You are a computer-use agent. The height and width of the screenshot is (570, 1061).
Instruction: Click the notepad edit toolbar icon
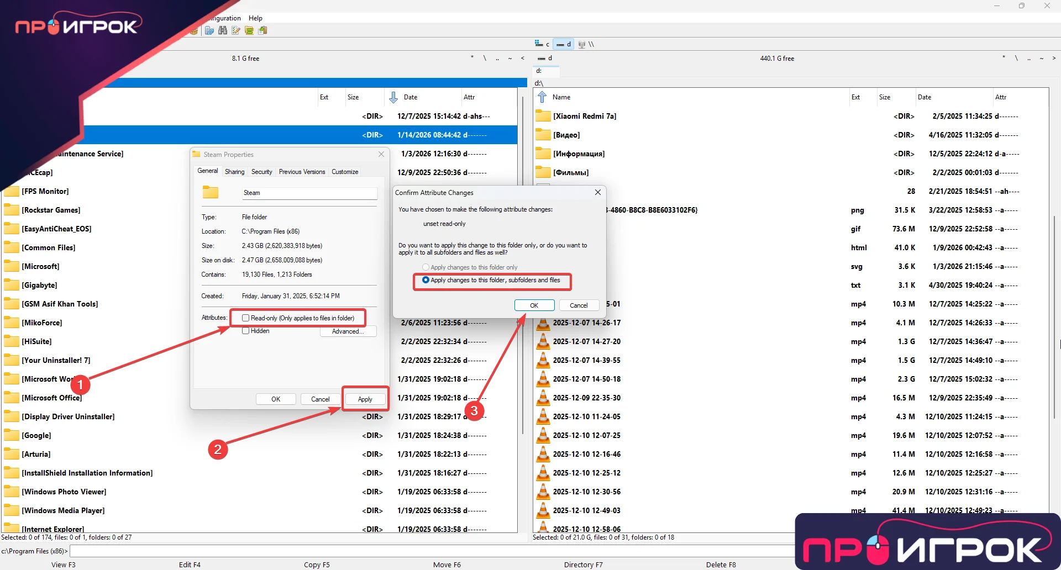click(236, 30)
